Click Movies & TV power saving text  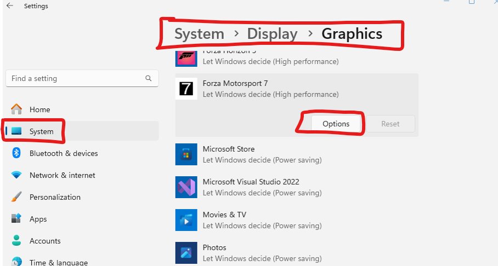(x=262, y=225)
